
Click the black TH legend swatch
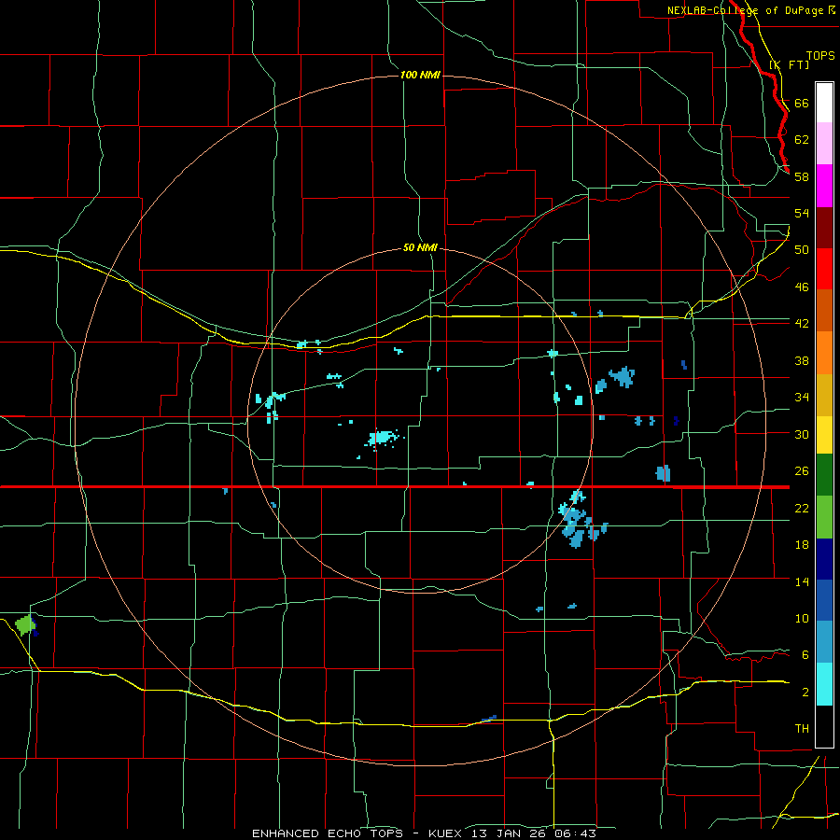coord(824,726)
